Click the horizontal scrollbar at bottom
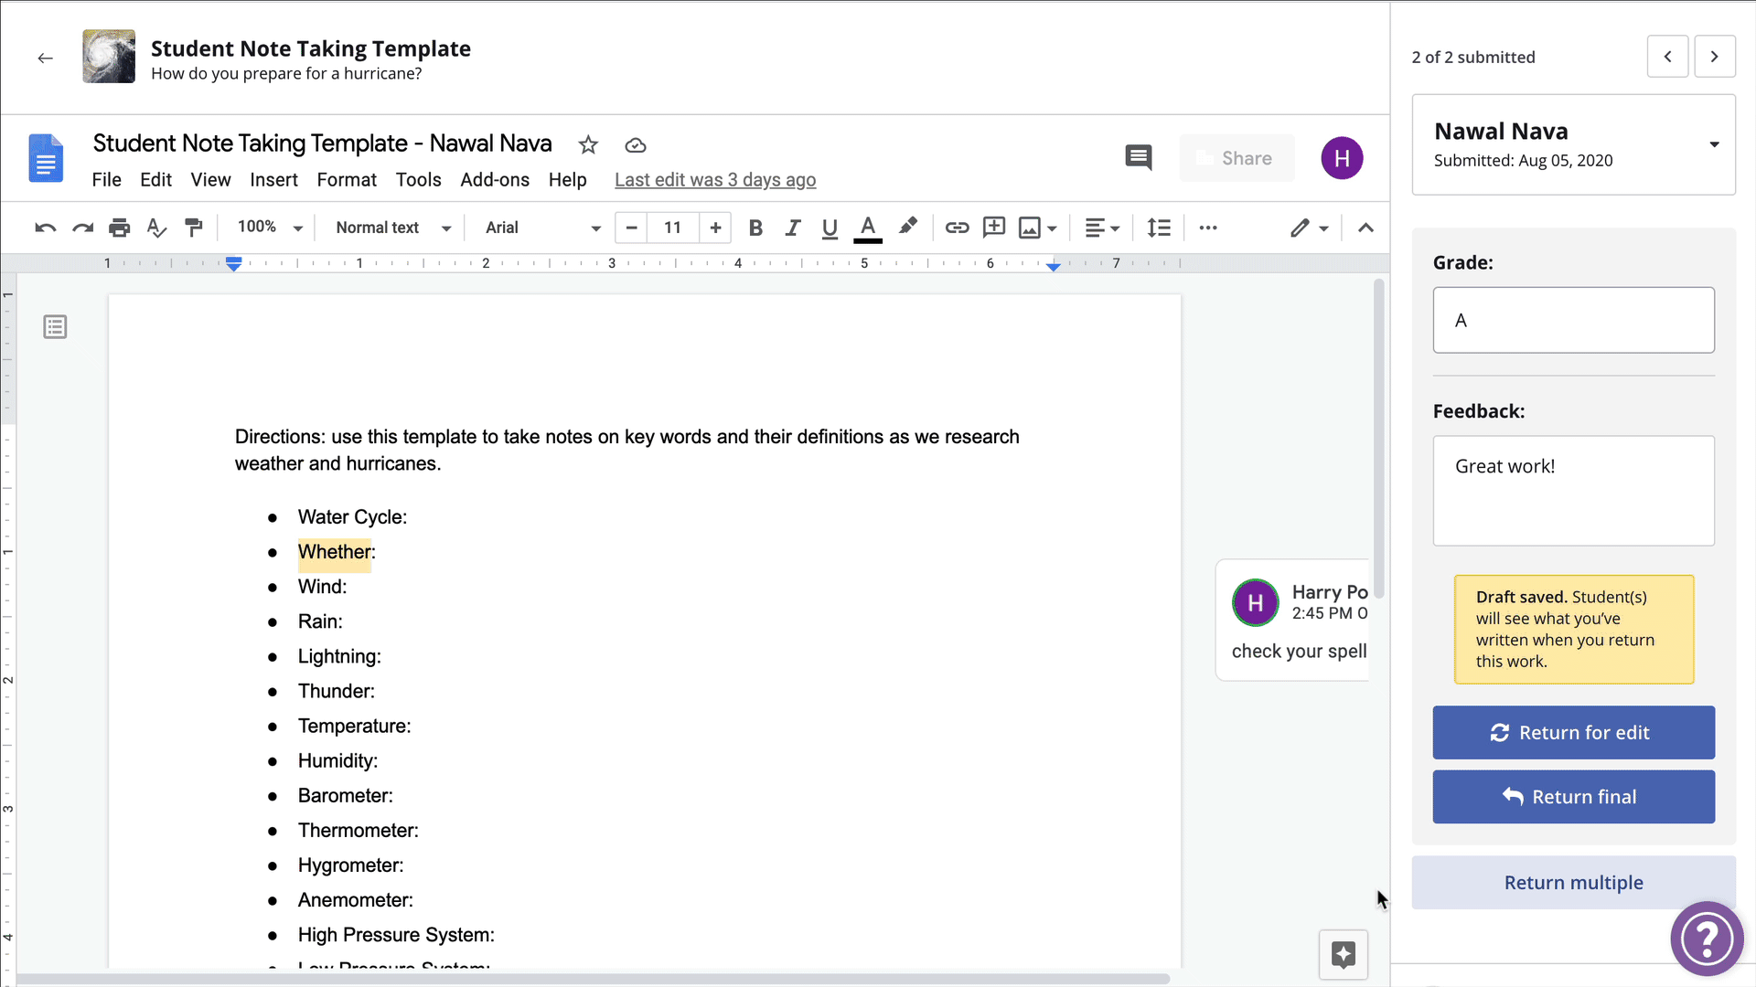Image resolution: width=1756 pixels, height=987 pixels. point(593,979)
